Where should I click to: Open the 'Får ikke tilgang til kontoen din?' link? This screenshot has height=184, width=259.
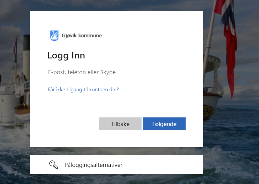point(83,89)
